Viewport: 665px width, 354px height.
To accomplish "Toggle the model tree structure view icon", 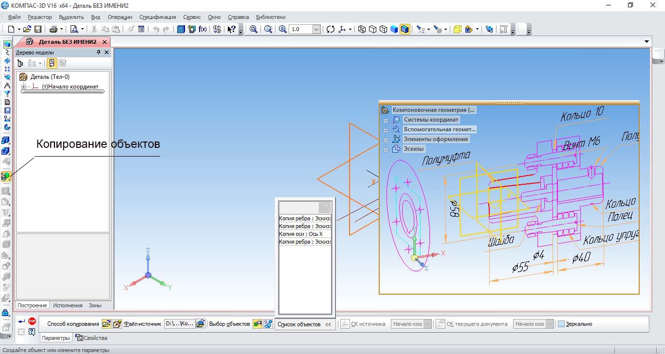I will click(x=20, y=63).
